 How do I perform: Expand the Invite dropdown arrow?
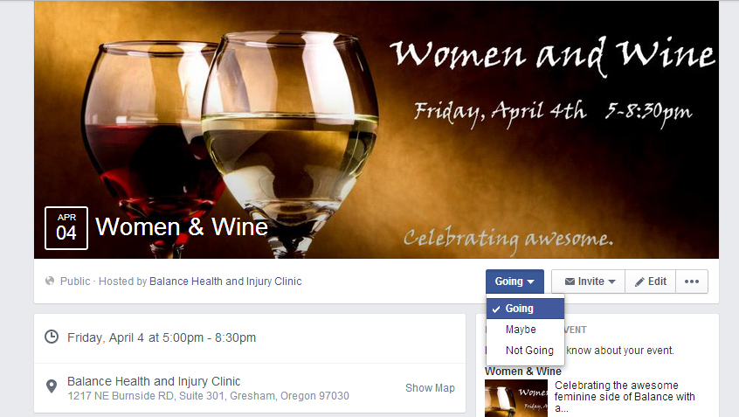(611, 281)
